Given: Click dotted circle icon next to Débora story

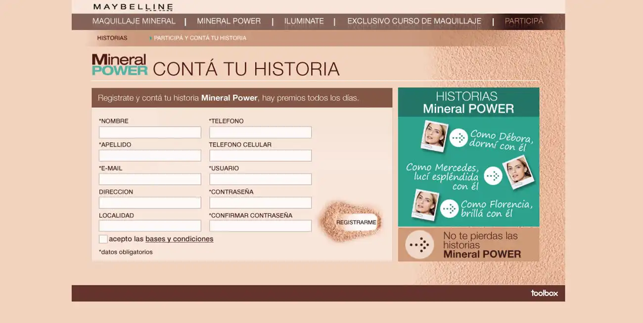Looking at the screenshot, I should coord(459,138).
